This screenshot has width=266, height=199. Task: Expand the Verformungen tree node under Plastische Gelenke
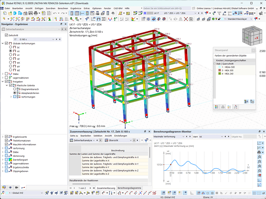click(x=11, y=96)
